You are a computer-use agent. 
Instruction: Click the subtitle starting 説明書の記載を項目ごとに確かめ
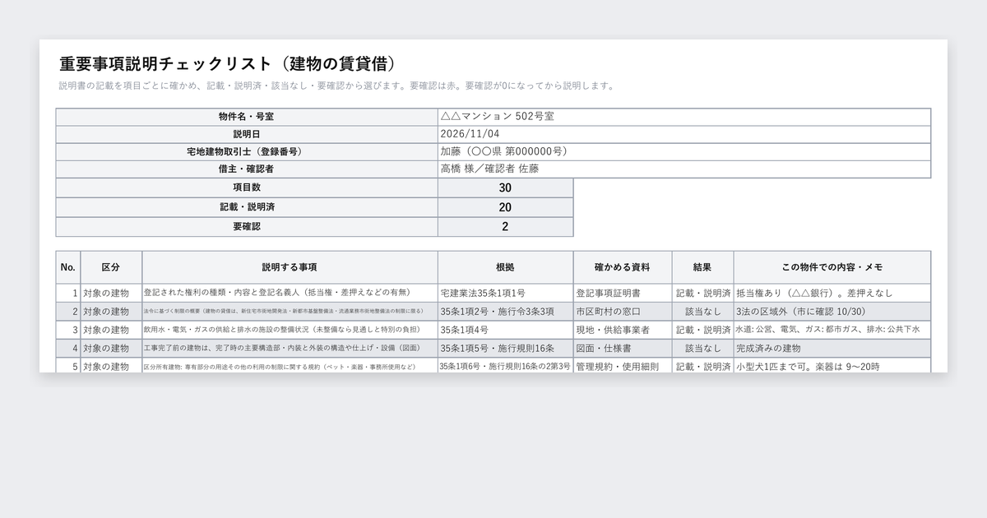(x=336, y=86)
